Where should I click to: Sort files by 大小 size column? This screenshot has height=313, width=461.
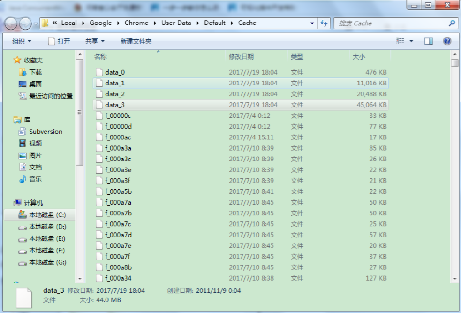(x=359, y=57)
